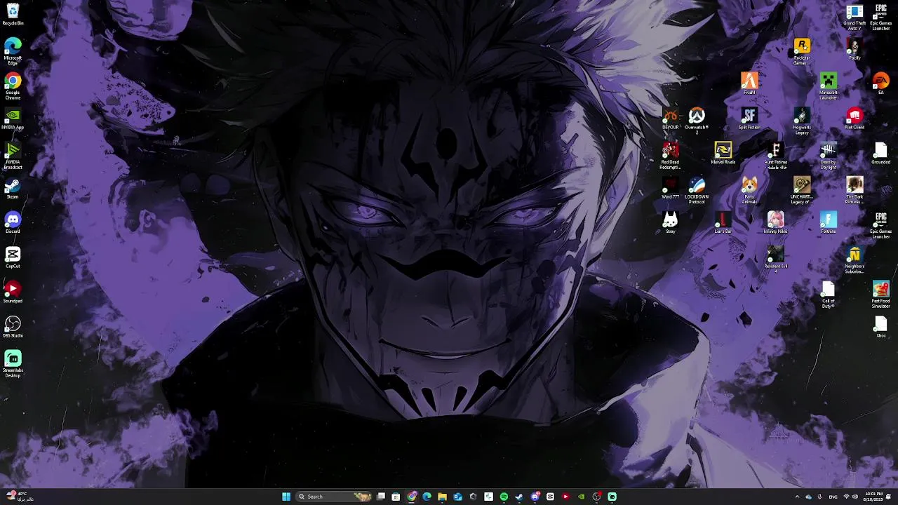Open OBS Studio from the taskbar
898x505 pixels.
coord(596,497)
